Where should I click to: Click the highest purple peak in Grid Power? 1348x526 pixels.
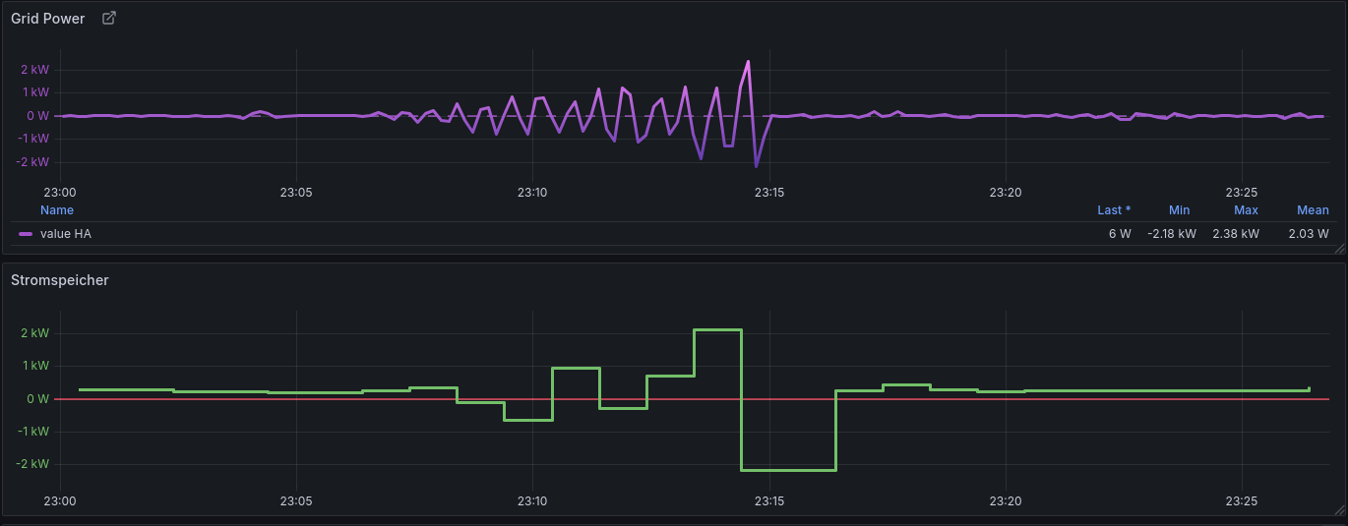[x=748, y=63]
